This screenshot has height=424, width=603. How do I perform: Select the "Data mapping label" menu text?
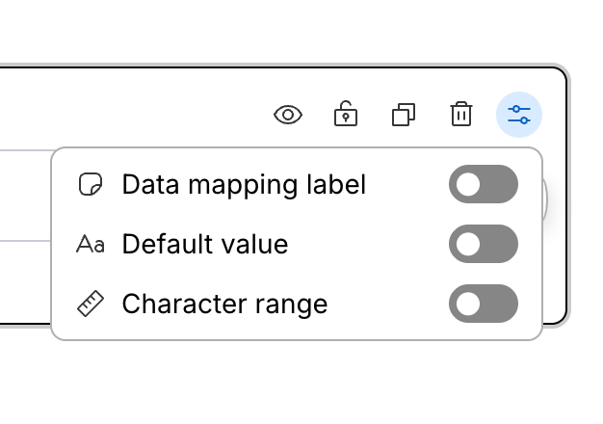coord(244,185)
